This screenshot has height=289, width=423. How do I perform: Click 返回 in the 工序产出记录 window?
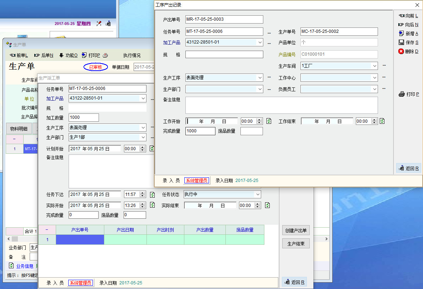409,168
